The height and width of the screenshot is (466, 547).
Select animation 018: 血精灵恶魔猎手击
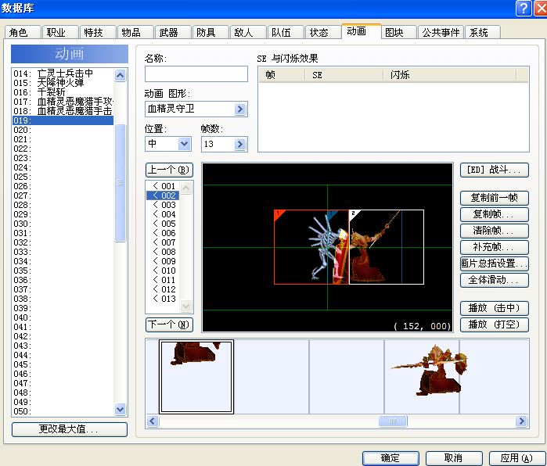tap(63, 111)
